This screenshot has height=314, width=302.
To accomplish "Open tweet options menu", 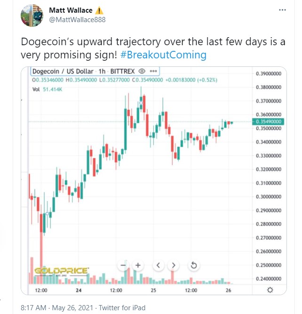I will click(x=281, y=9).
